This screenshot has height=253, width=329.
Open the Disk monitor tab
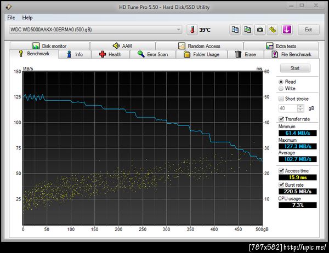click(x=50, y=46)
